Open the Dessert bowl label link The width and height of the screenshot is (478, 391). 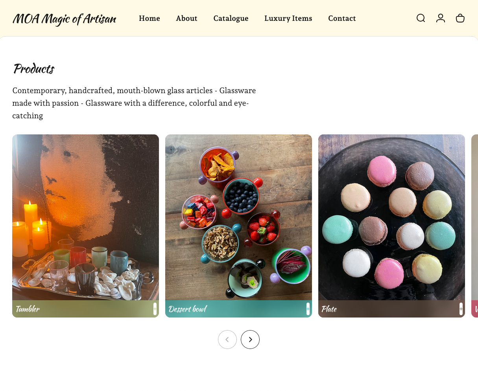pos(188,309)
